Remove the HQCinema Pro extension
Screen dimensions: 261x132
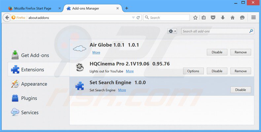tap(241, 71)
